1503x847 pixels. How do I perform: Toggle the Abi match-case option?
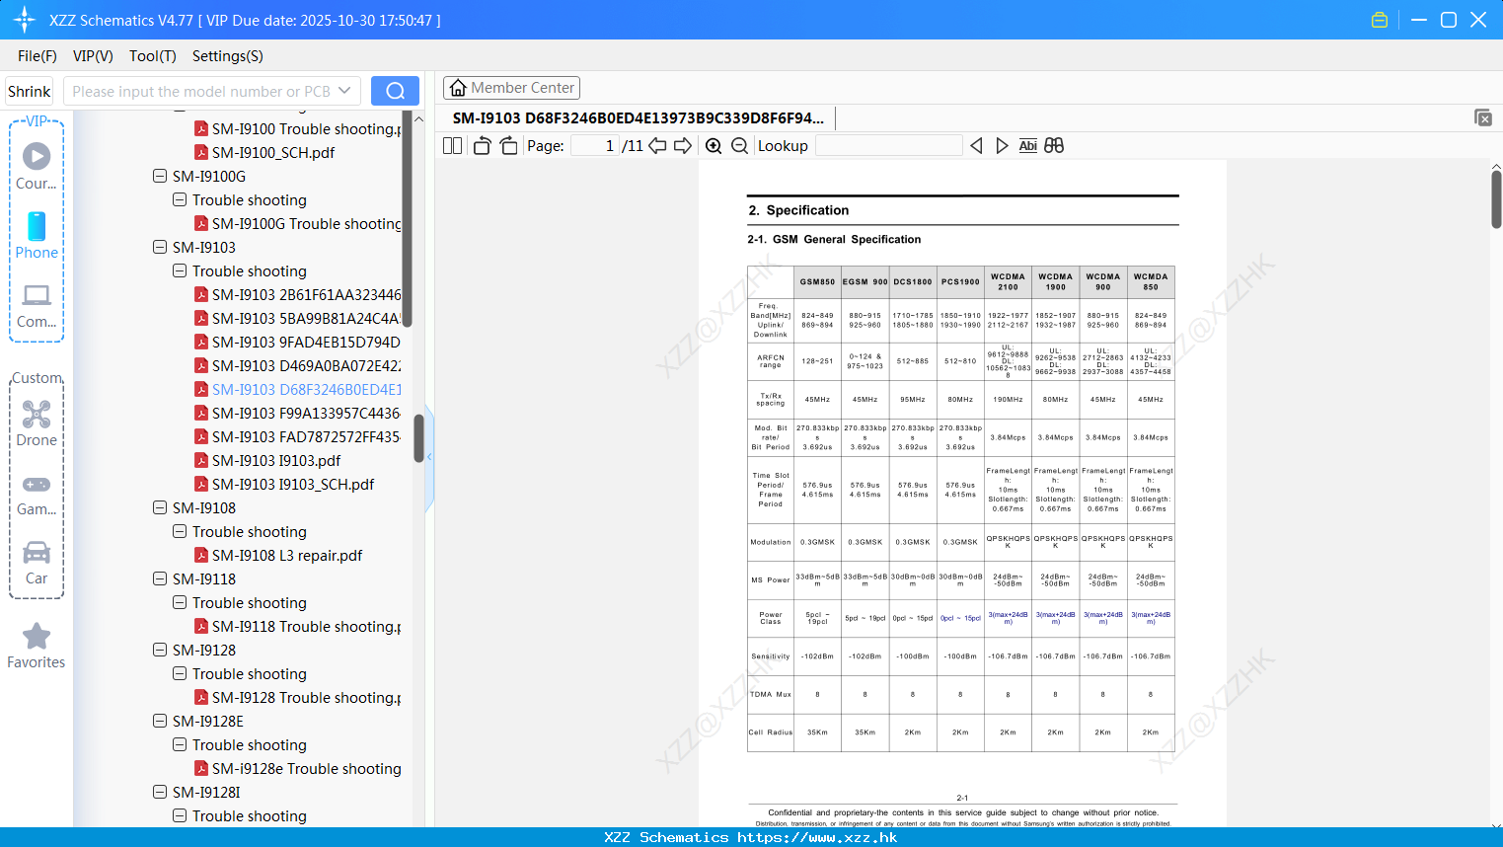point(1027,145)
